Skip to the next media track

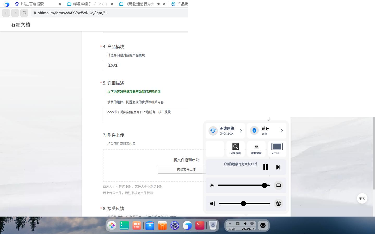point(278,167)
